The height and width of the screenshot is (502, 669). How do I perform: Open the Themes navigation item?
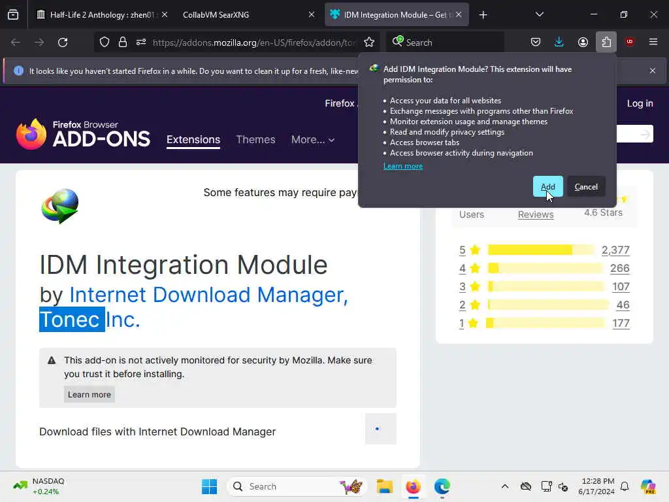255,140
